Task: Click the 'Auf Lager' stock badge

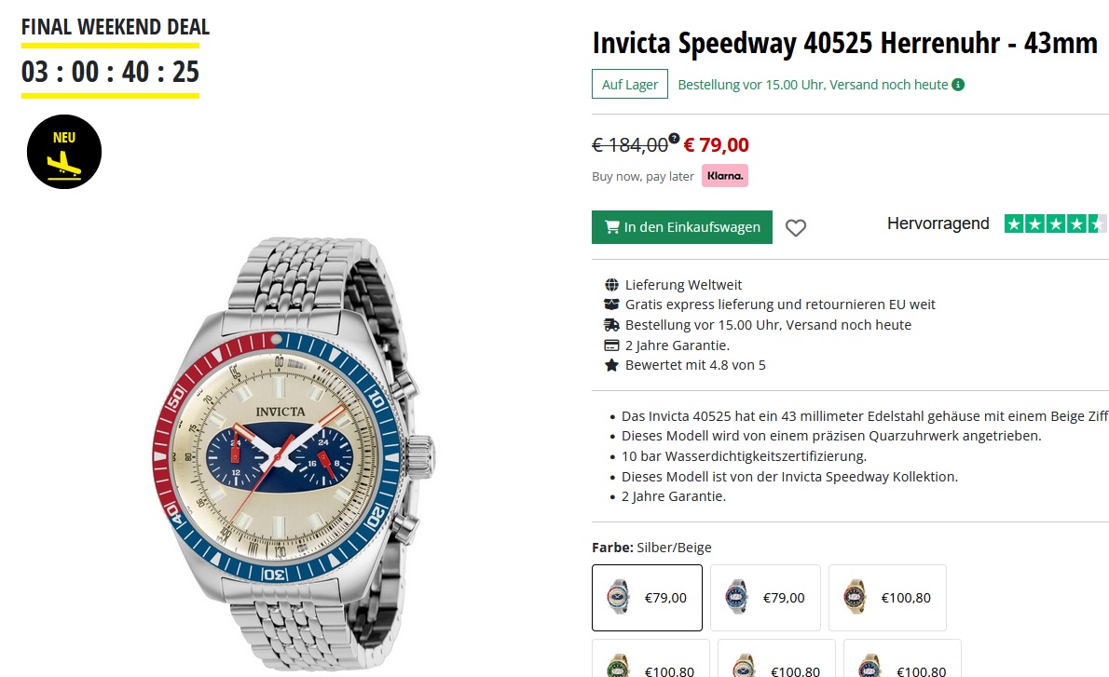Action: [630, 85]
